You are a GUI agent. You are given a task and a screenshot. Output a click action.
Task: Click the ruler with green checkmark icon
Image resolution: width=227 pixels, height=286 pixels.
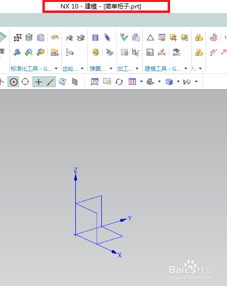coord(29,52)
